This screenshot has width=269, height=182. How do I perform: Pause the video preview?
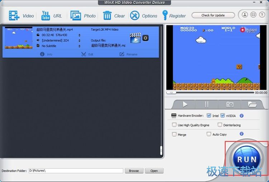pos(207,104)
